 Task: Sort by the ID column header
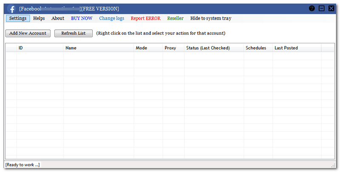(40, 48)
